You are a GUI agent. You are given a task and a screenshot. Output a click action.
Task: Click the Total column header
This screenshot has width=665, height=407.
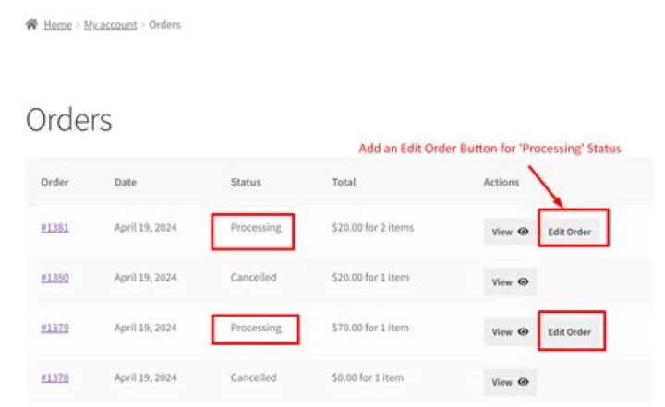click(344, 183)
